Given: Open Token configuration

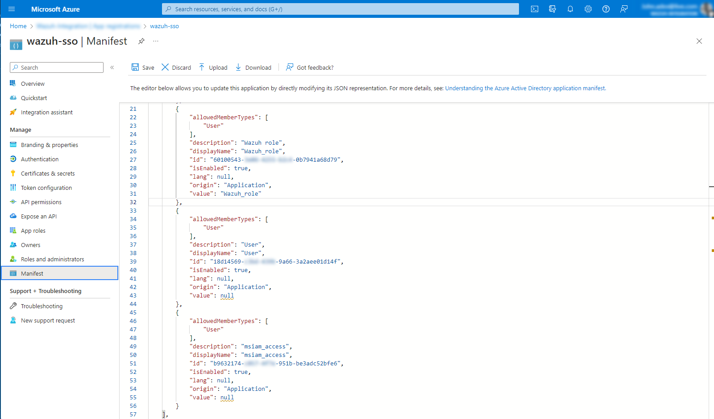Looking at the screenshot, I should point(46,188).
